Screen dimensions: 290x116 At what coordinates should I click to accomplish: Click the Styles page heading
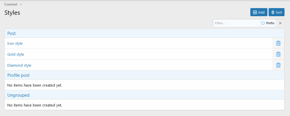coord(12,13)
